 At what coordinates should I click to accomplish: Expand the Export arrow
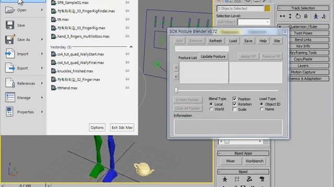[42, 68]
